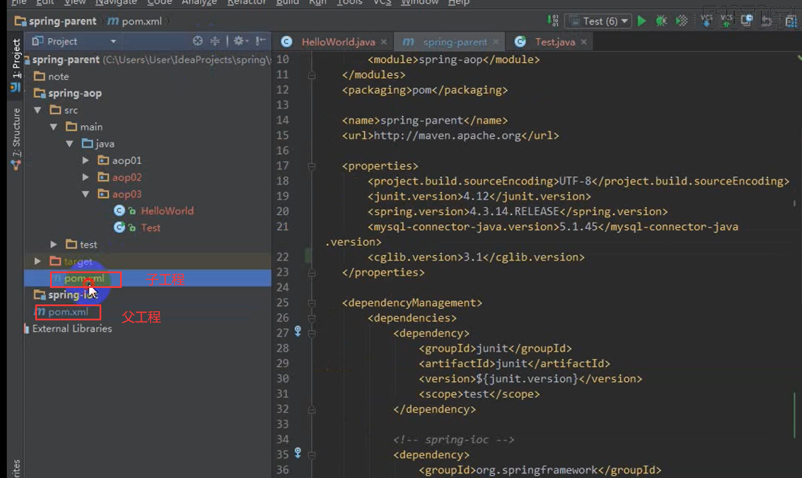Click line 27 gutter dependency marker
Viewport: 802px width, 478px height.
[x=297, y=332]
